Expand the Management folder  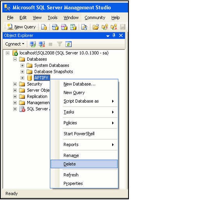tap(15, 103)
